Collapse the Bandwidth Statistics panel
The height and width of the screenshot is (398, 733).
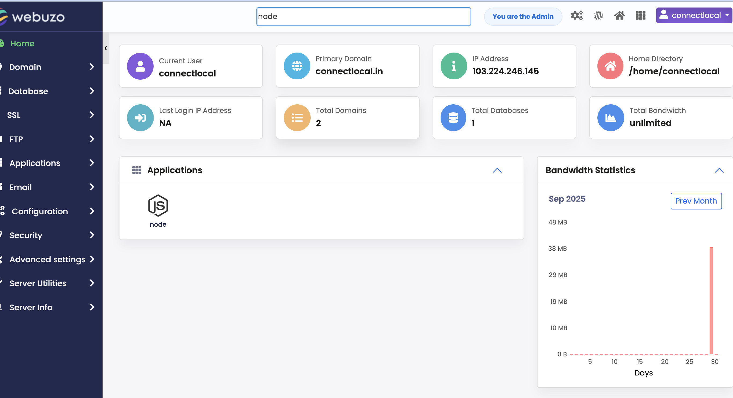tap(719, 170)
